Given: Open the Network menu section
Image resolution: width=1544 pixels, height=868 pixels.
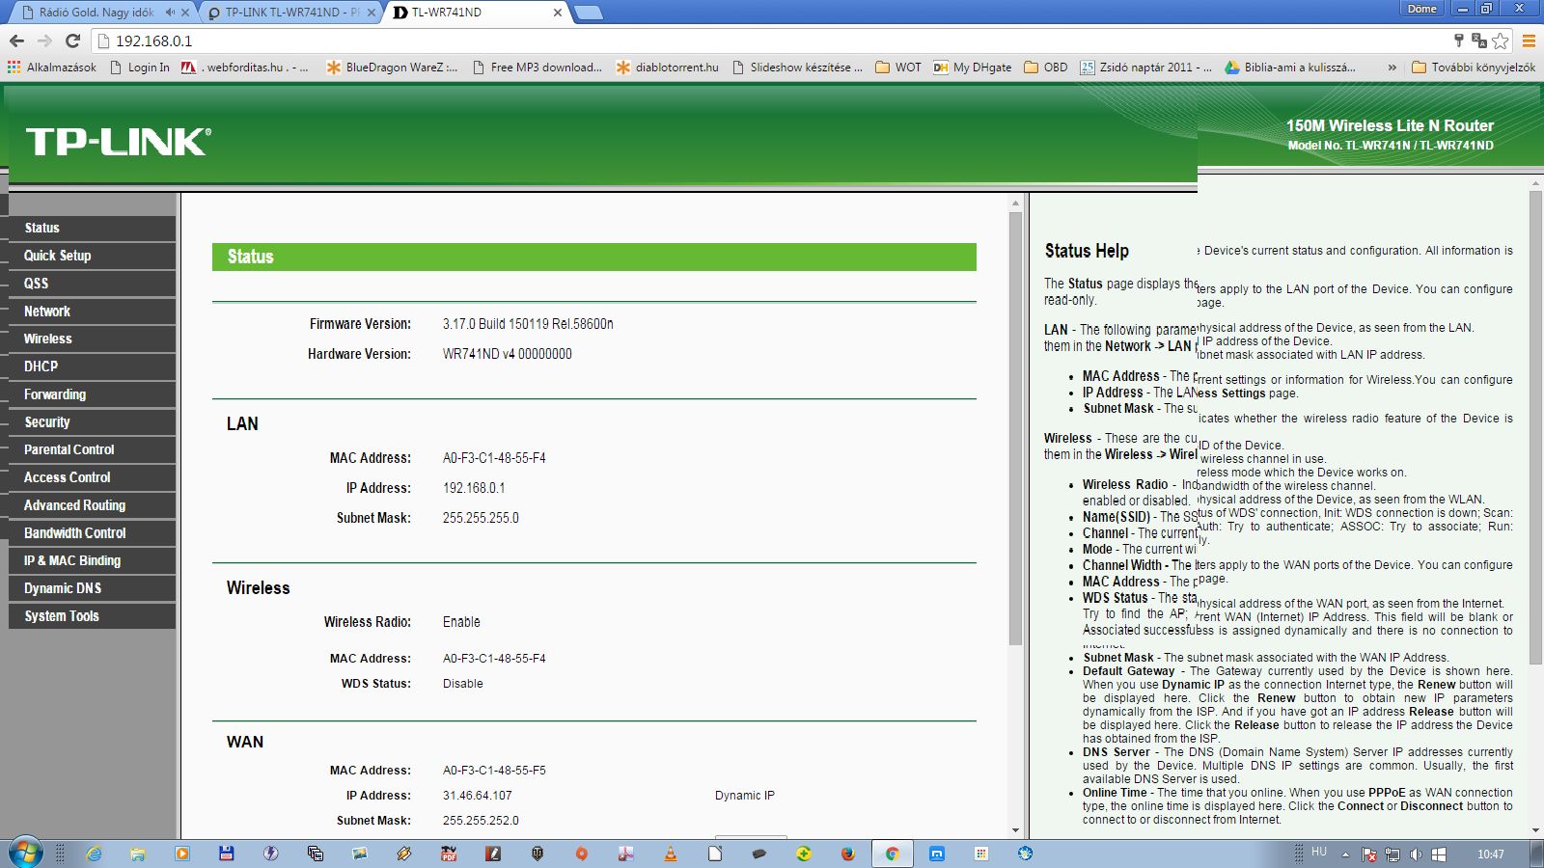Looking at the screenshot, I should [92, 312].
